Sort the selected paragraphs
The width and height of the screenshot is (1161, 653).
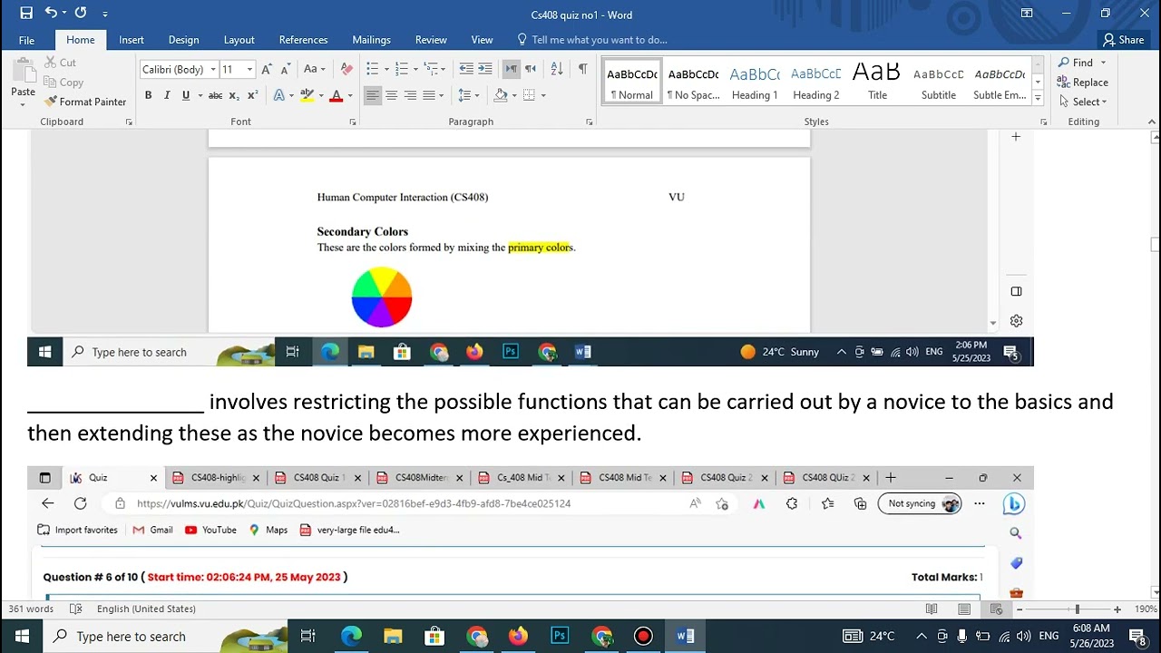[557, 69]
